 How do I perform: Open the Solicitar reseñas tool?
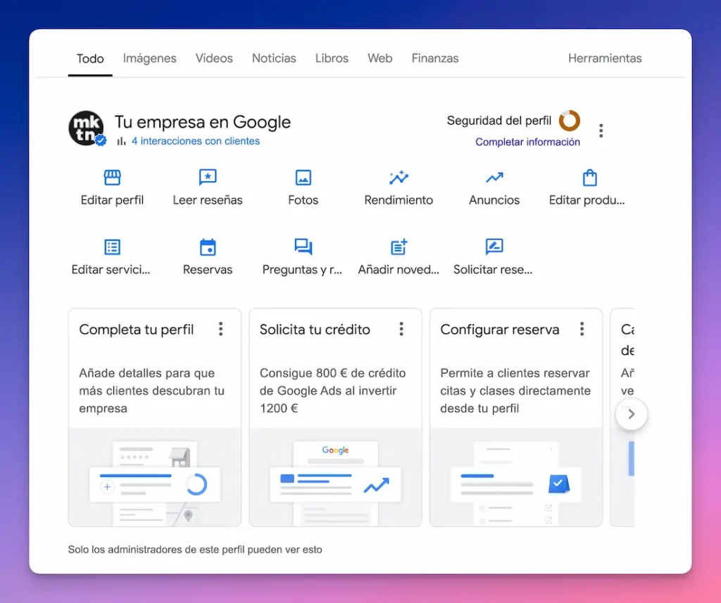(494, 255)
